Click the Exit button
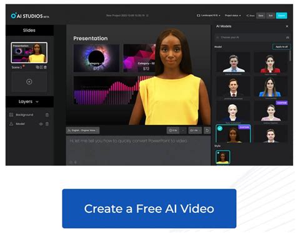The image size is (296, 233). (270, 16)
